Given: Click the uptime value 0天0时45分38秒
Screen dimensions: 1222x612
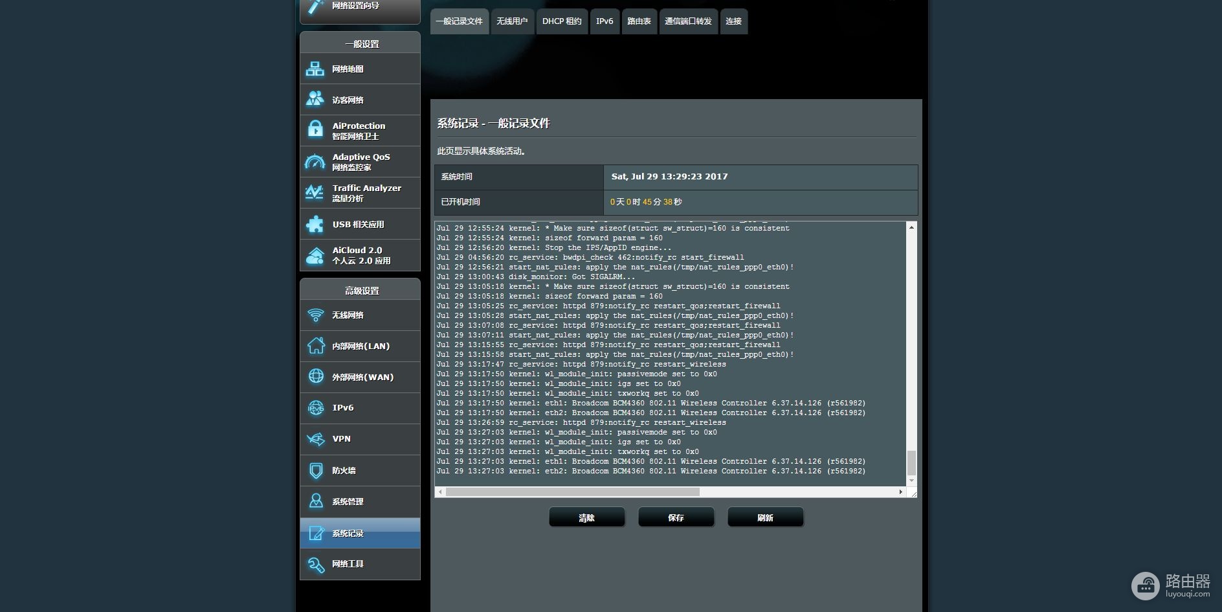Looking at the screenshot, I should (x=646, y=202).
